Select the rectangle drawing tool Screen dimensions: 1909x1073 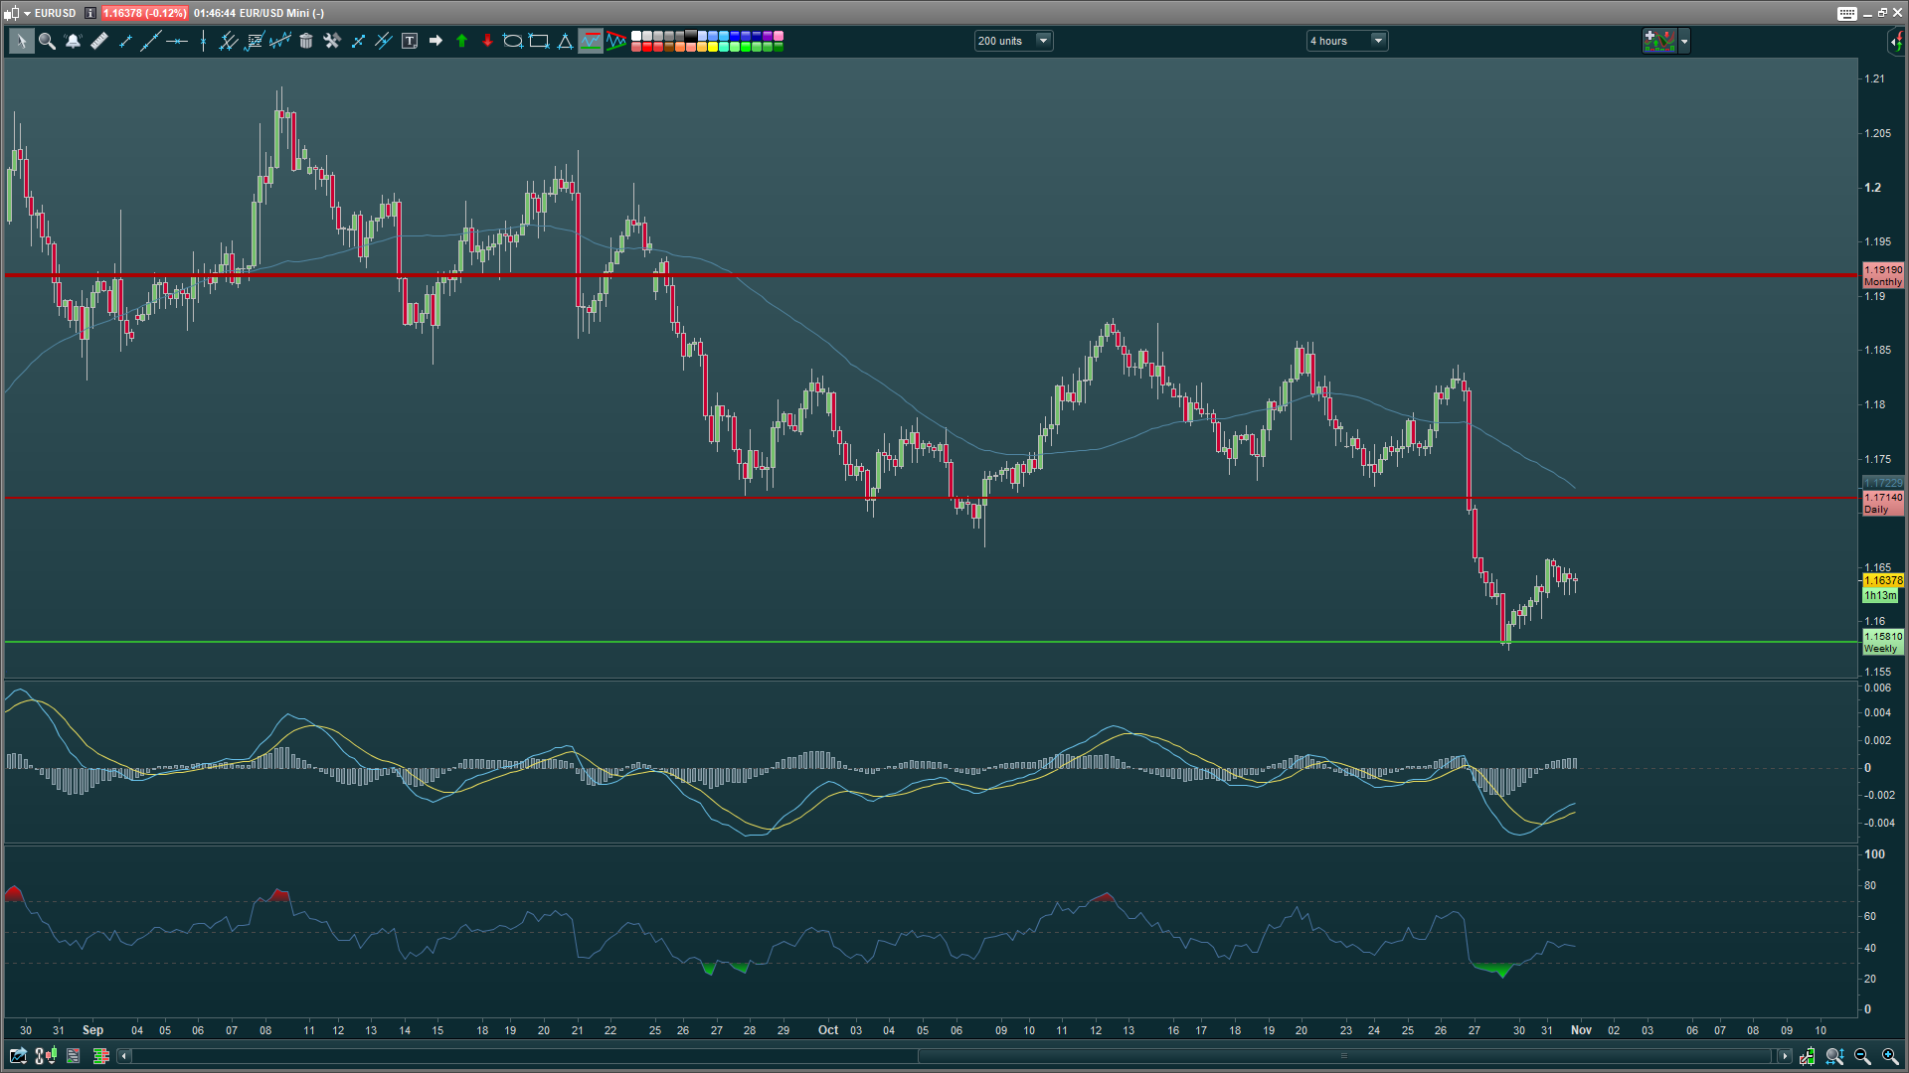[x=539, y=41]
